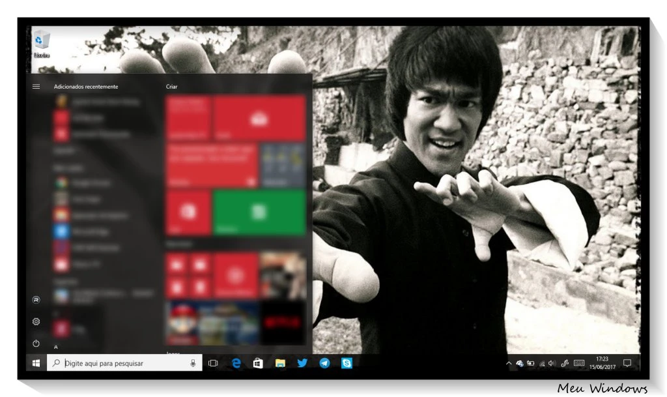Open Settings via the gear in Start menu
The width and height of the screenshot is (667, 397).
pyautogui.click(x=36, y=321)
